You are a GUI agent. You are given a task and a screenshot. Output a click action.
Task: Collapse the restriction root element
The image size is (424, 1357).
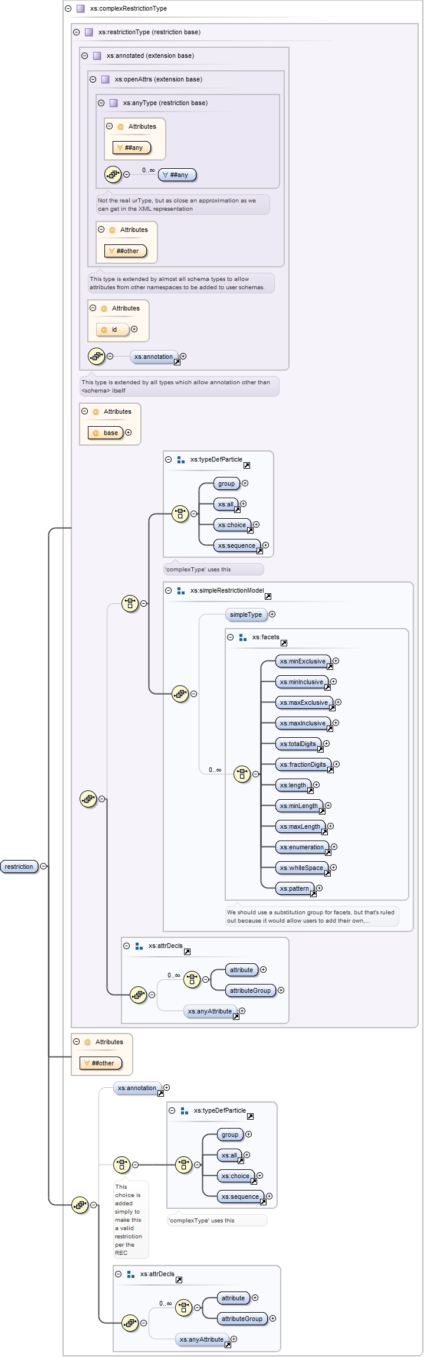click(x=43, y=866)
